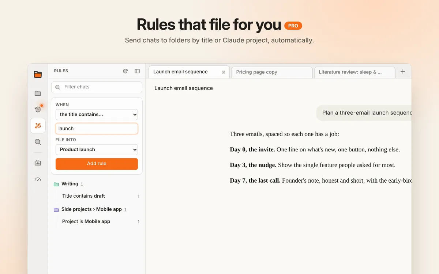This screenshot has height=274, width=439.
Task: Click the green Writing folder icon
Action: [56, 184]
